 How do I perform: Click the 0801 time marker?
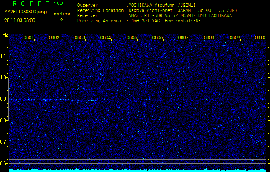29,38
